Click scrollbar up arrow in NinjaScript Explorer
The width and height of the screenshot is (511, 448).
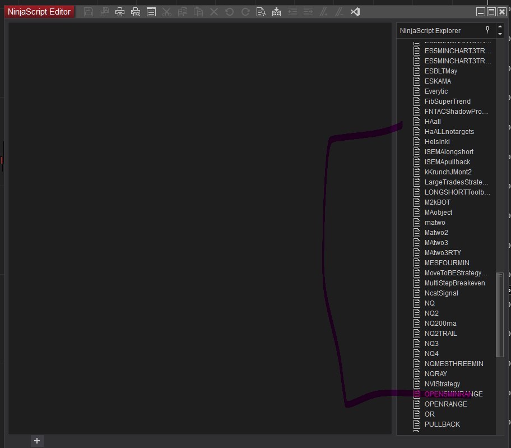[500, 27]
